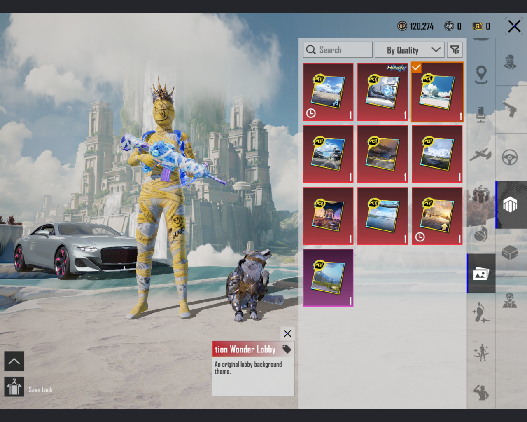
Task: Select the grassy field lobby item
Action: 437,154
